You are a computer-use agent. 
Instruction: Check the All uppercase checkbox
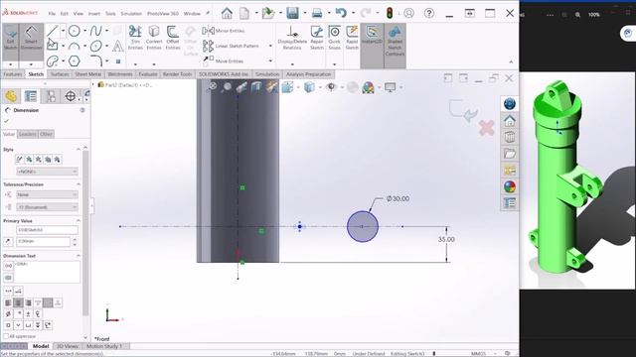click(6, 336)
